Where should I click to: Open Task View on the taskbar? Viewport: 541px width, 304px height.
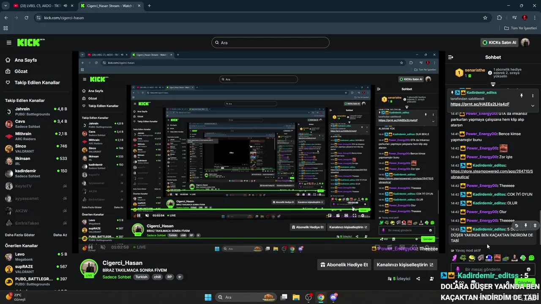click(284, 297)
